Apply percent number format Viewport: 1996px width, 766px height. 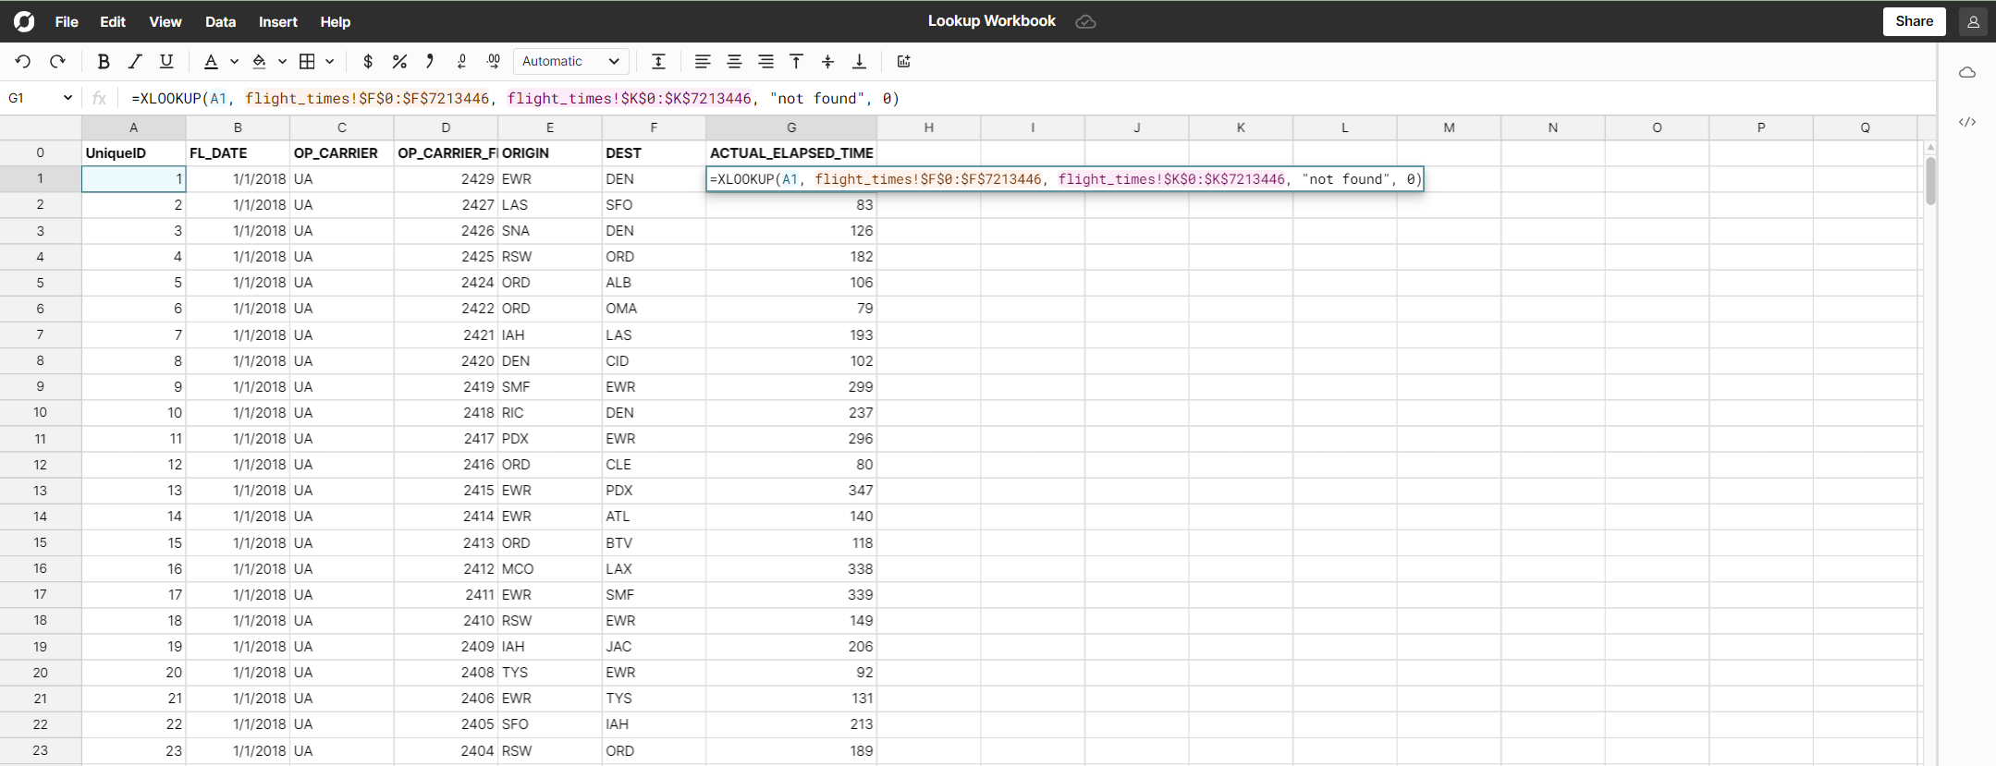point(399,62)
